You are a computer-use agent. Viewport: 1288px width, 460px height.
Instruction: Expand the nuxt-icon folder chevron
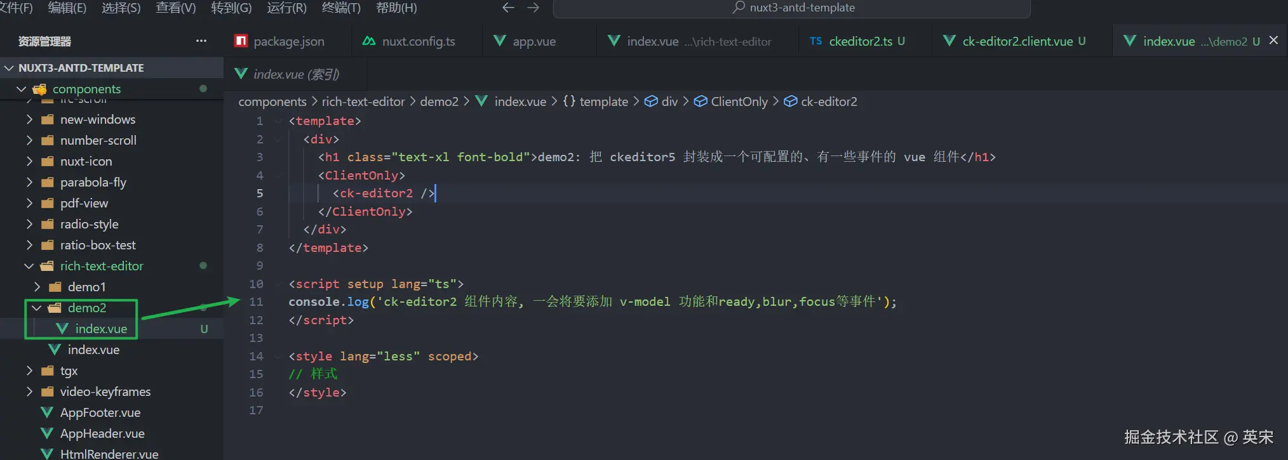[x=29, y=161]
